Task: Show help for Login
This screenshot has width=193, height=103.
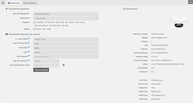Action: pyautogui.click(x=29, y=51)
